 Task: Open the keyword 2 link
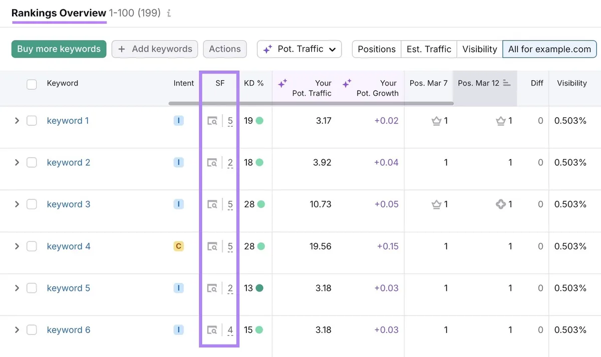(x=69, y=163)
